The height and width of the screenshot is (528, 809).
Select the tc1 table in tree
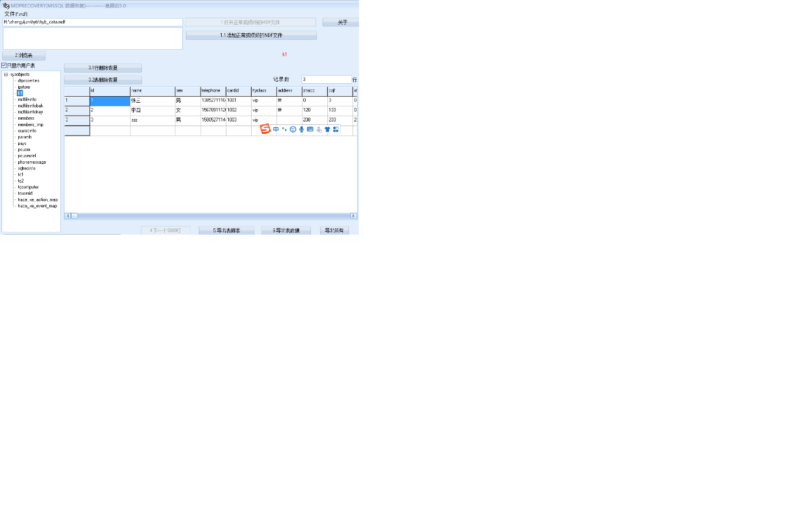[21, 175]
